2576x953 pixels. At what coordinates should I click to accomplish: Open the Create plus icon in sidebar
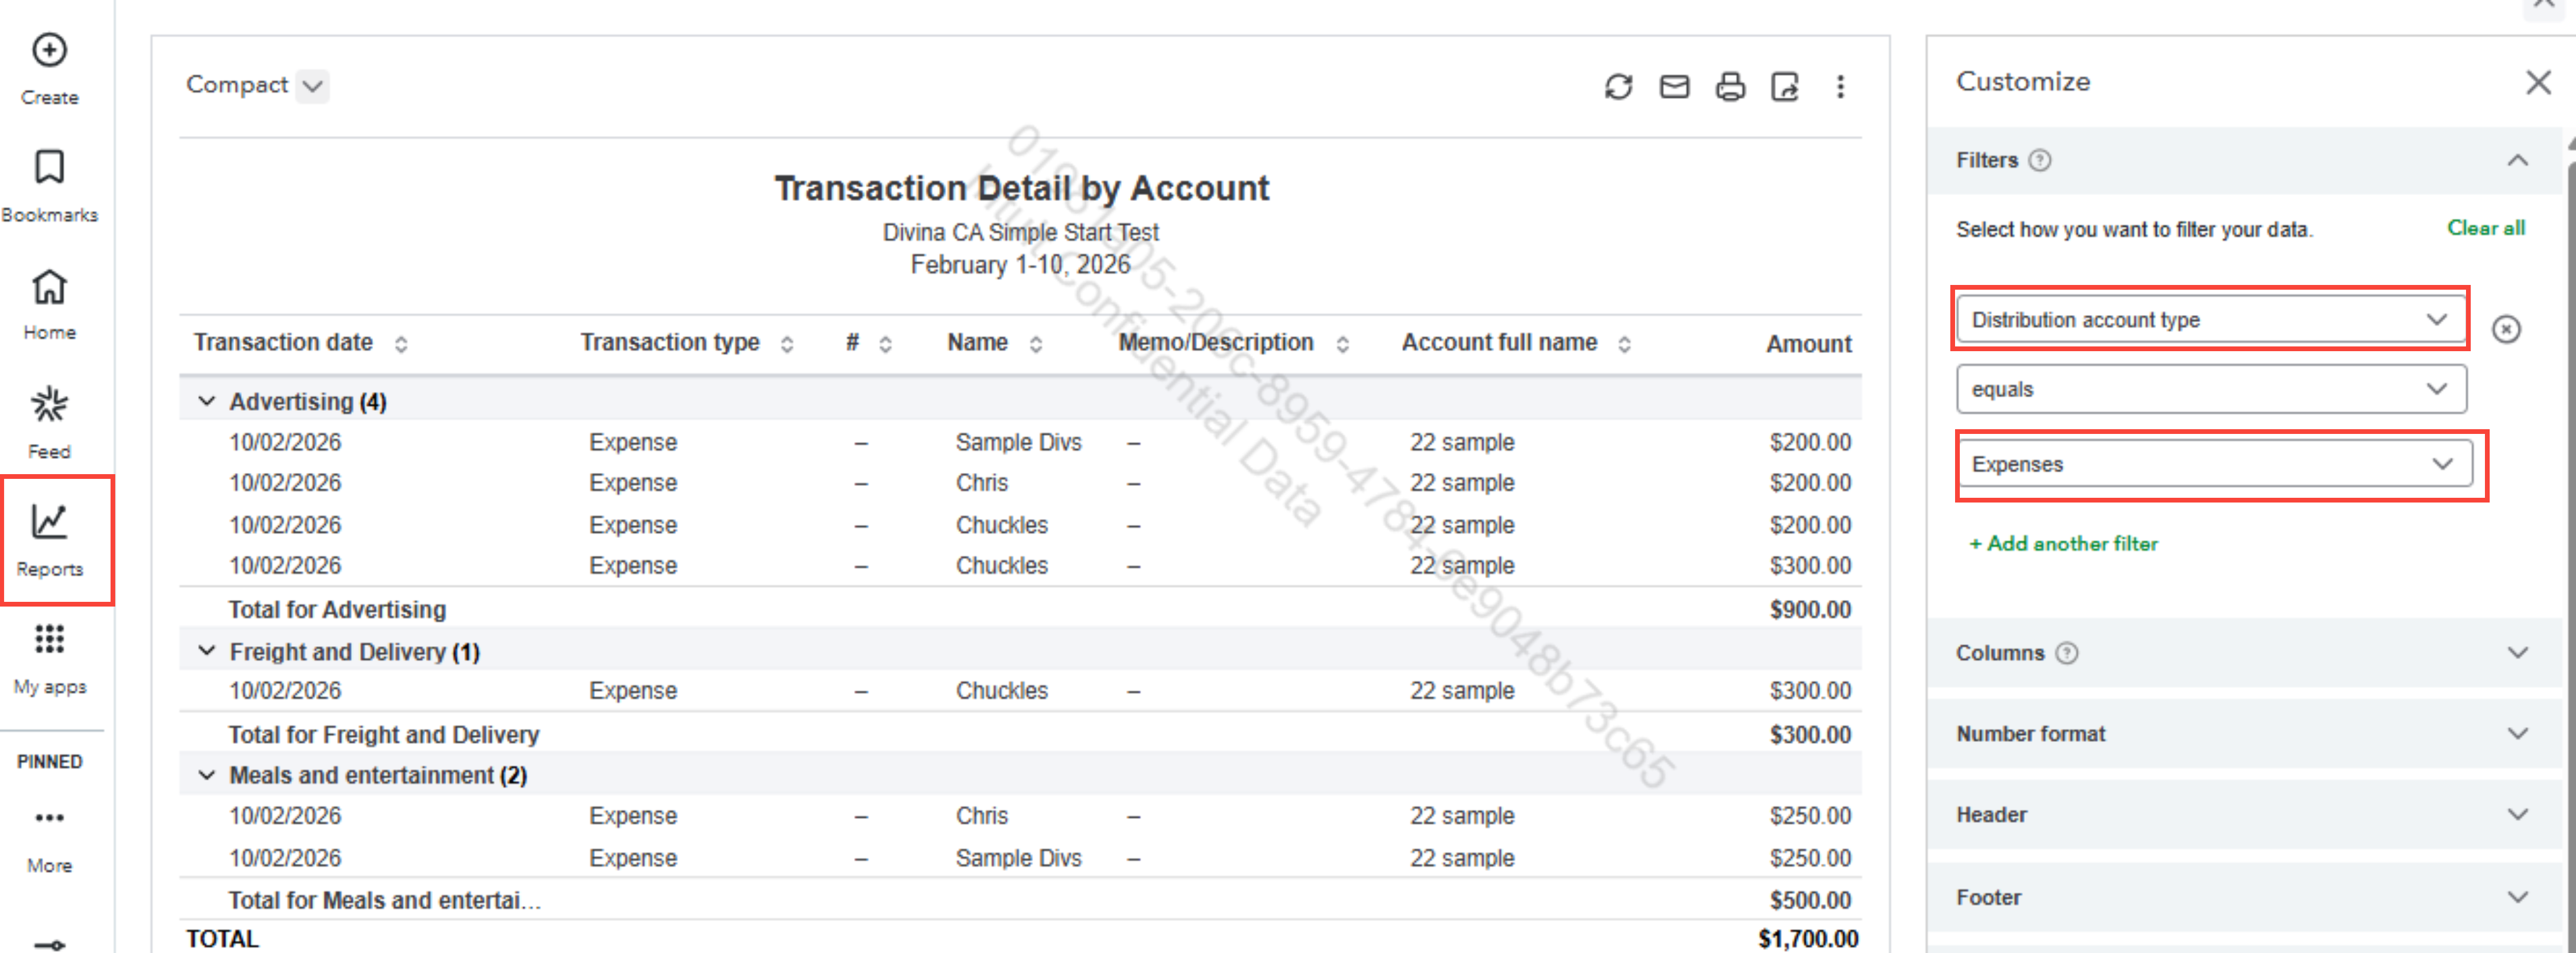pos(49,50)
